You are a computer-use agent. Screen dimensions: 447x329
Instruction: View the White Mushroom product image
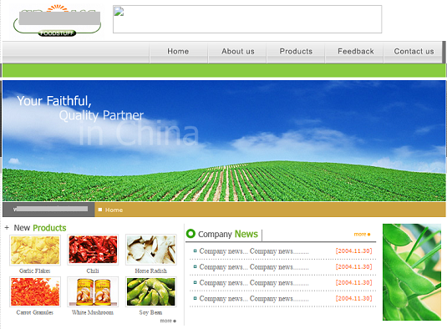pos(93,291)
